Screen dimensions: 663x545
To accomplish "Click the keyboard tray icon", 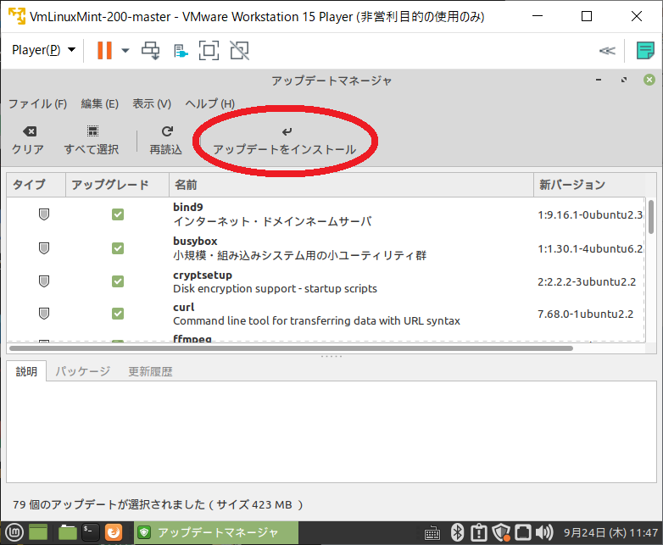I will coord(432,533).
